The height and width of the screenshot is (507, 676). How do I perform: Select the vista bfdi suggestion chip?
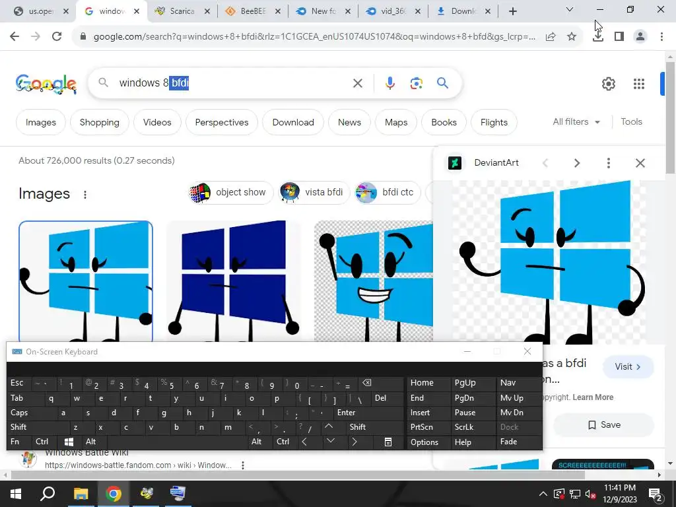point(314,192)
